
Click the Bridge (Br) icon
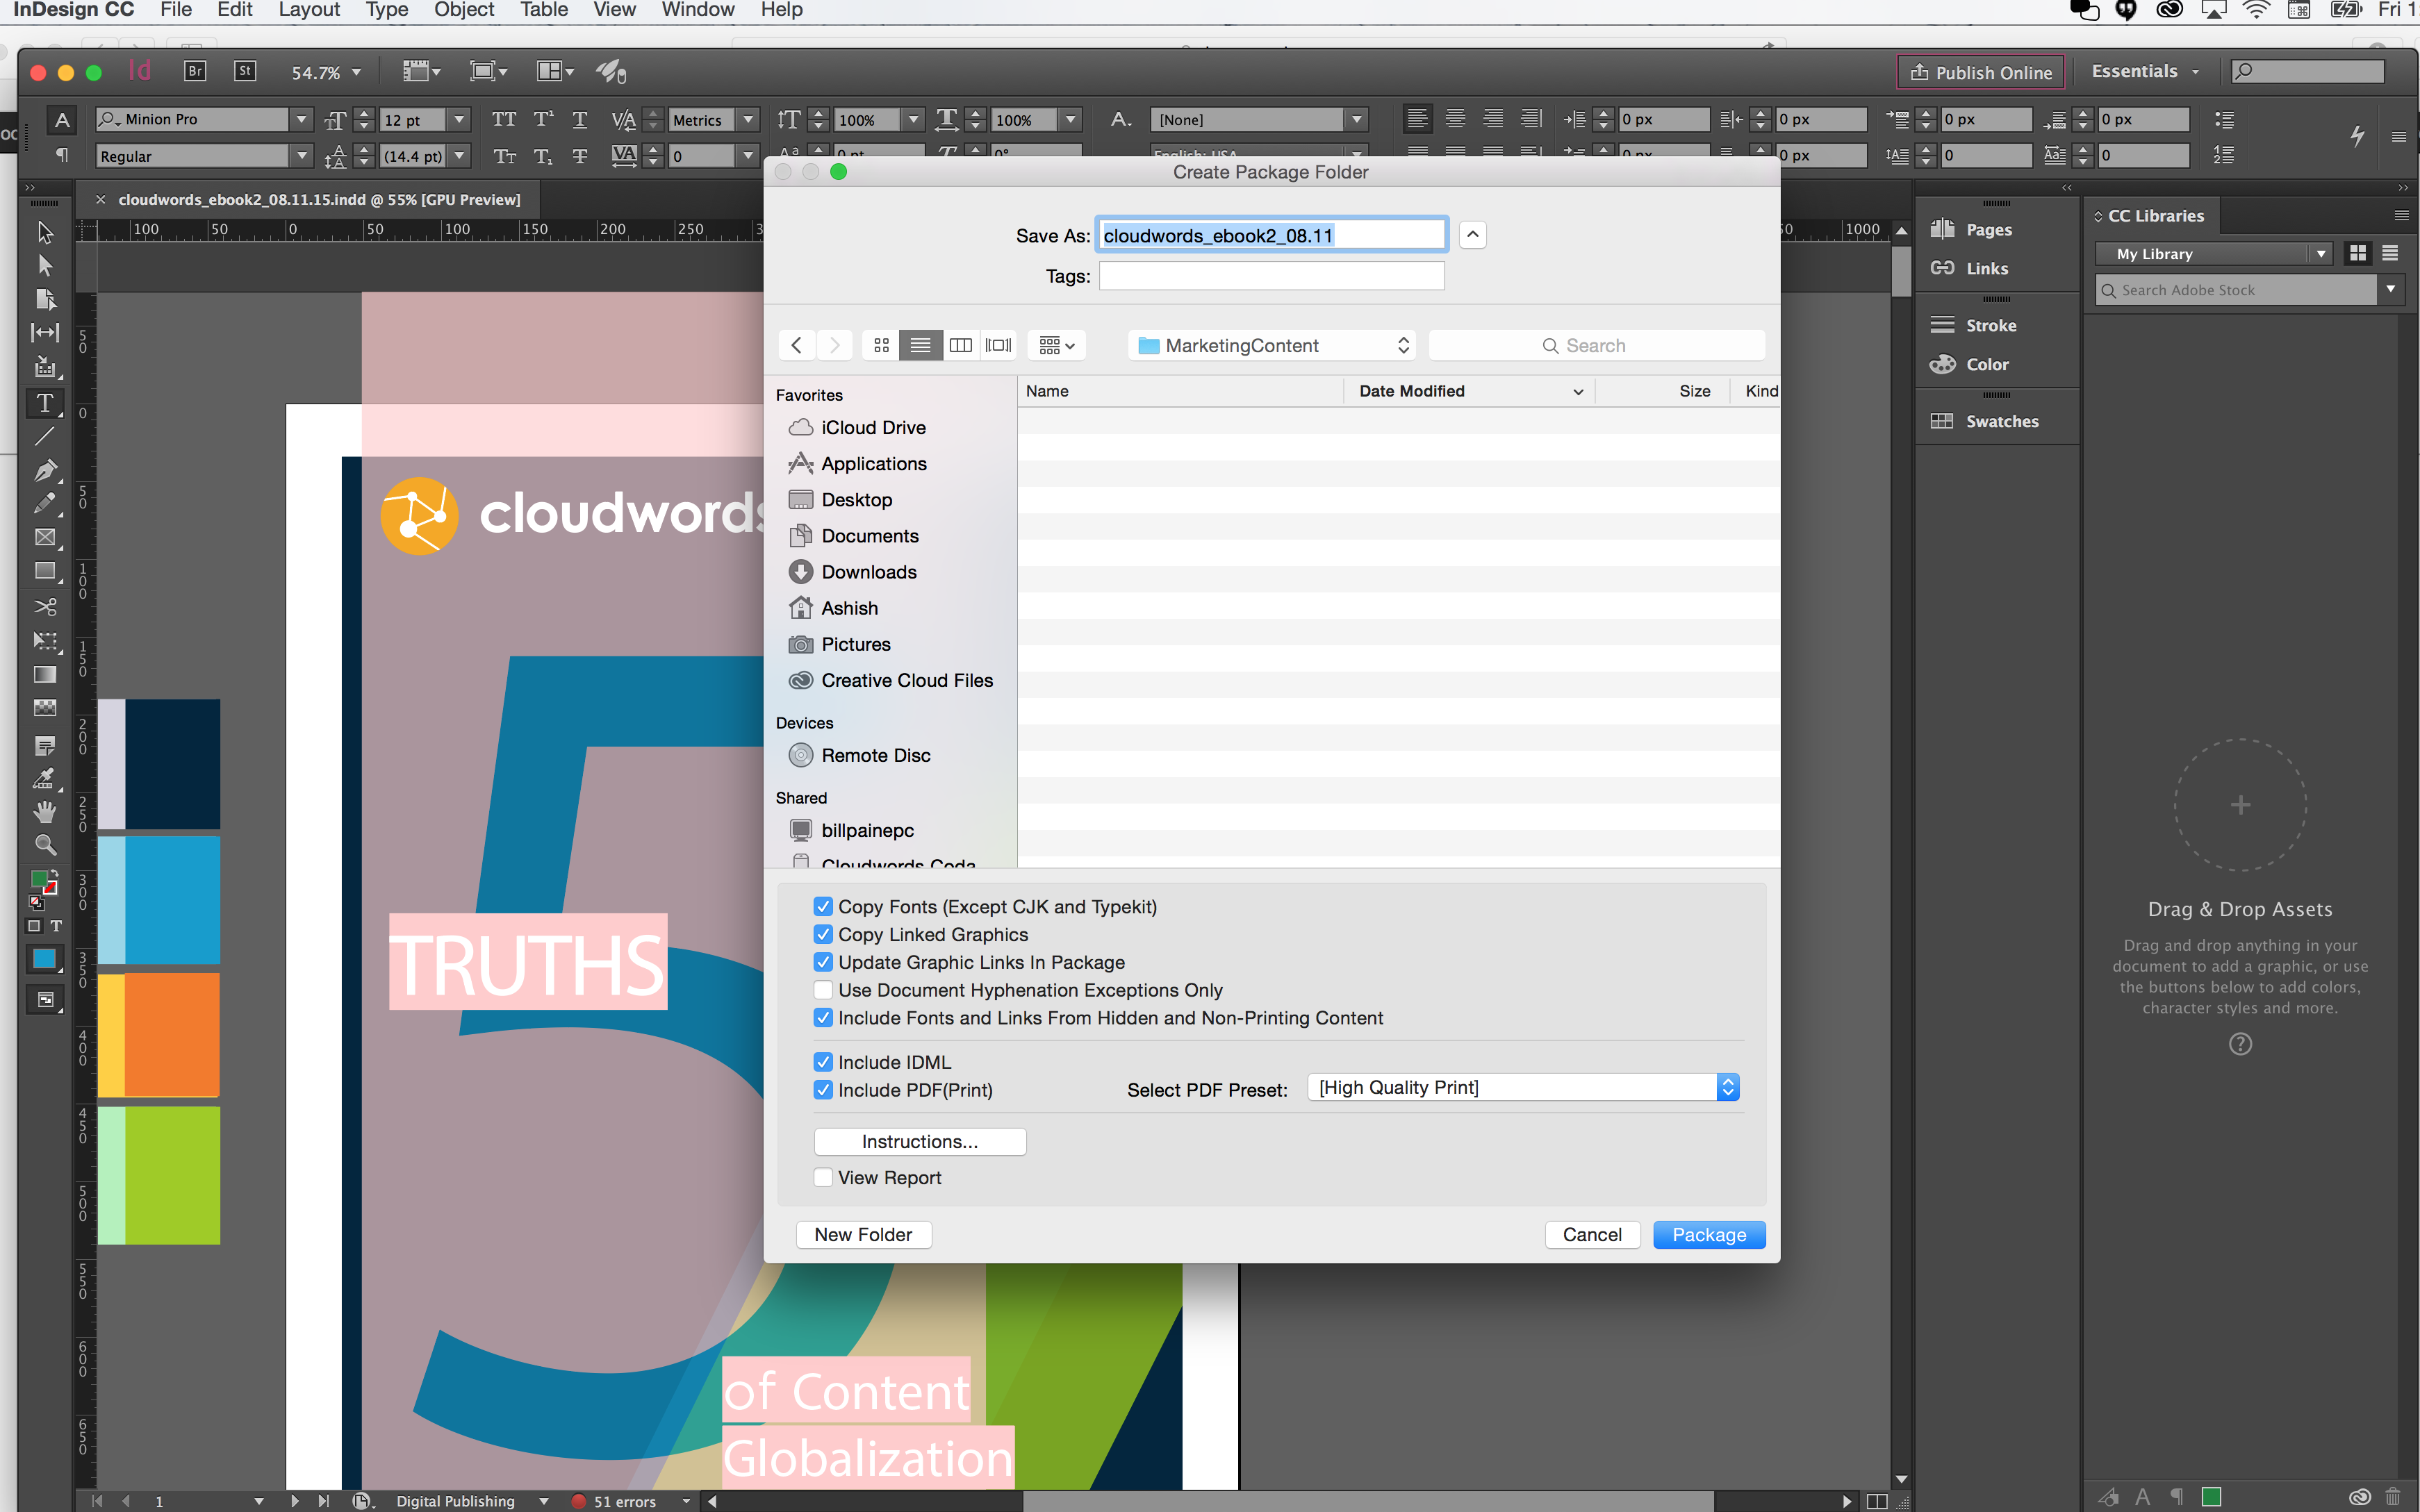[x=195, y=71]
